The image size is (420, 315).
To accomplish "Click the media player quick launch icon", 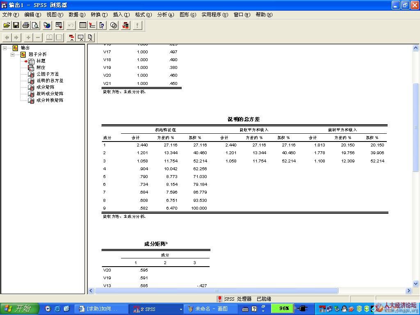I will coord(48,309).
